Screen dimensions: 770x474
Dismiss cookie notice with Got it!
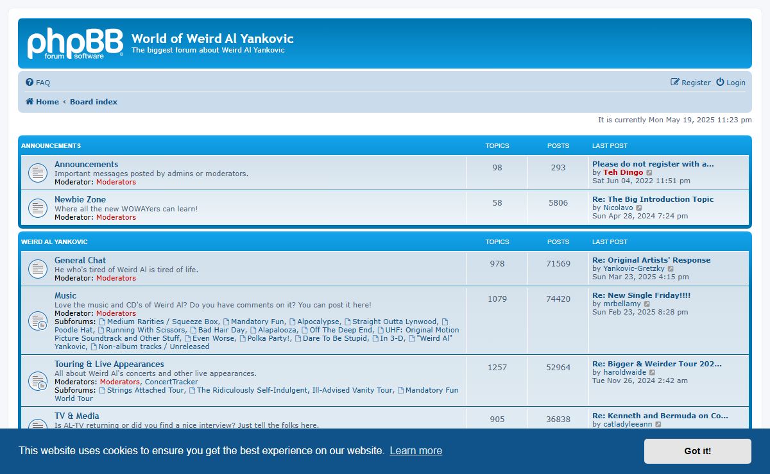697,451
